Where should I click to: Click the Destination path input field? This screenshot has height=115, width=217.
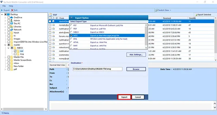(x=98, y=69)
